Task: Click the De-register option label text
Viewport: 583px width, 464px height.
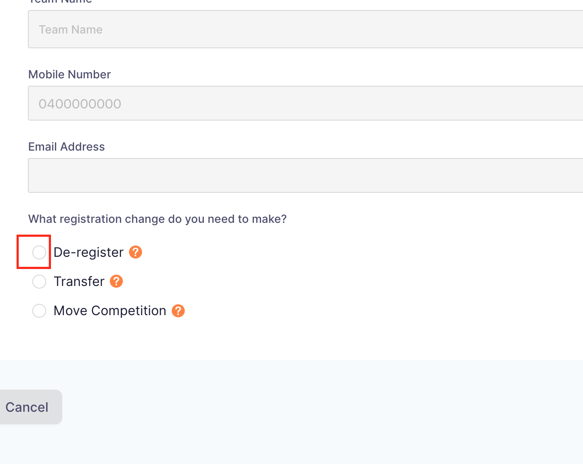Action: click(x=88, y=252)
